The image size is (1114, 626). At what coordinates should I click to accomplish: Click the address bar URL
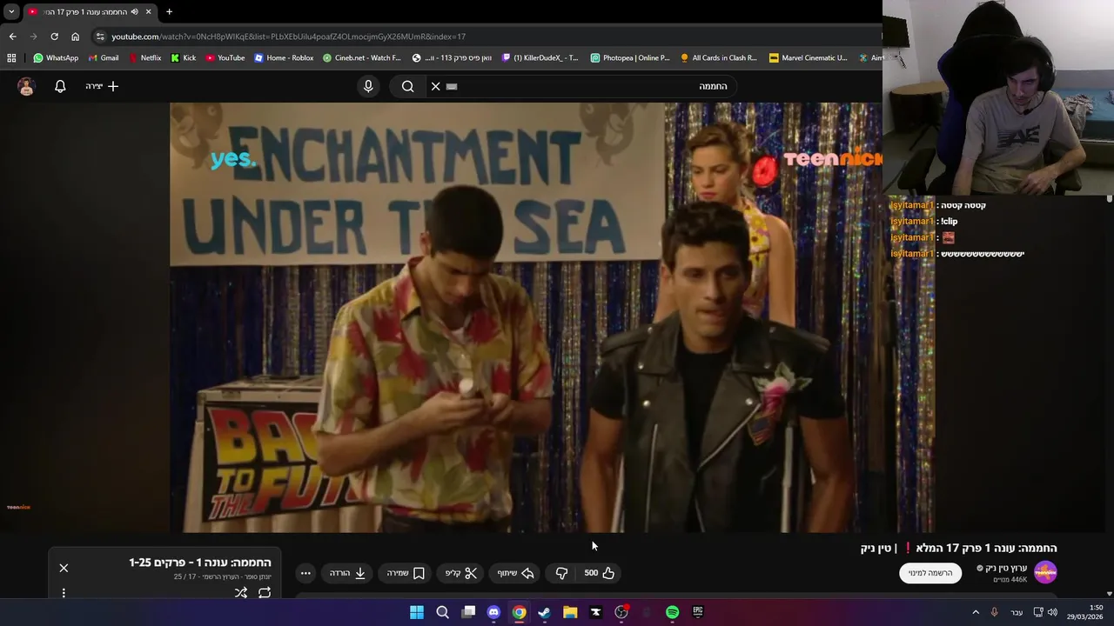click(x=288, y=37)
